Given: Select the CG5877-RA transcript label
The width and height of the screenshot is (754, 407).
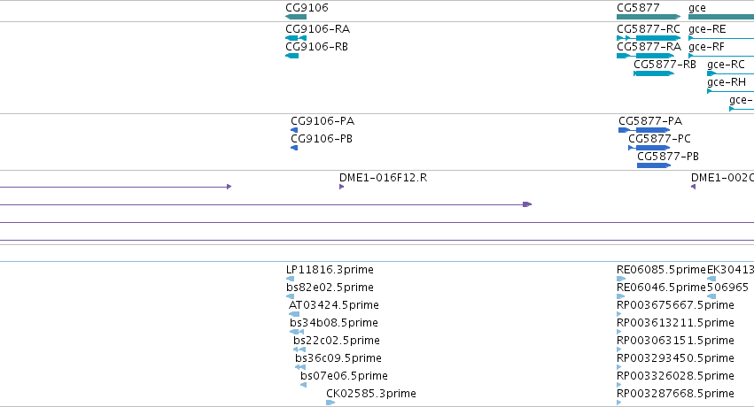Looking at the screenshot, I should click(649, 47).
